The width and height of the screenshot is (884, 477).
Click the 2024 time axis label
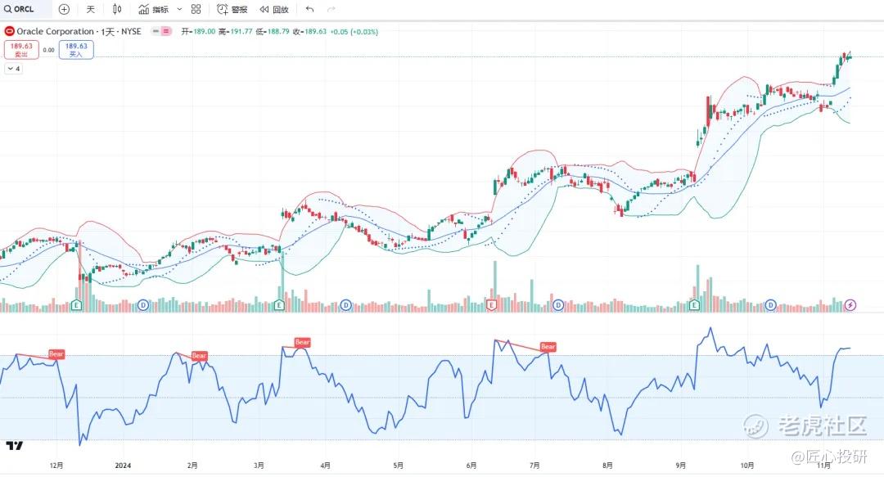[123, 466]
